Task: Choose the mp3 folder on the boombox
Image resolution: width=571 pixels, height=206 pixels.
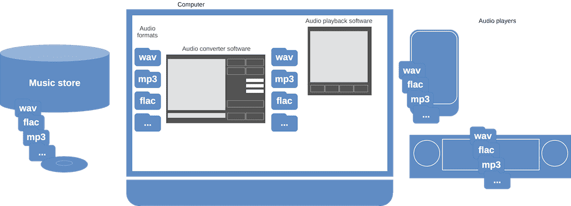Action: click(491, 164)
